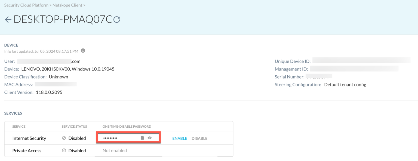Navigate to Security Cloud Platform via breadcrumb
Image resolution: width=418 pixels, height=161 pixels.
point(26,5)
